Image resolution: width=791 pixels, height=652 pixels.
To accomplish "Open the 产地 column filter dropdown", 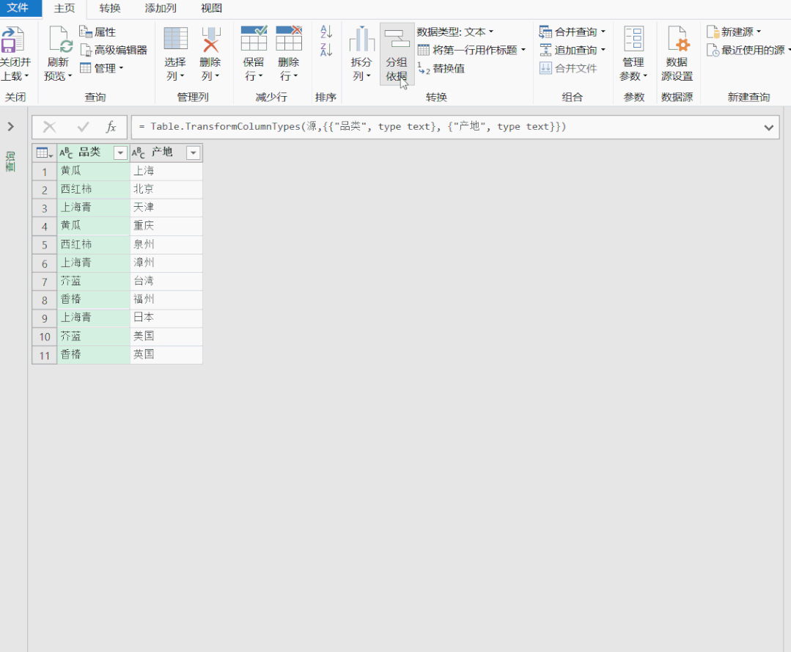I will pos(194,153).
